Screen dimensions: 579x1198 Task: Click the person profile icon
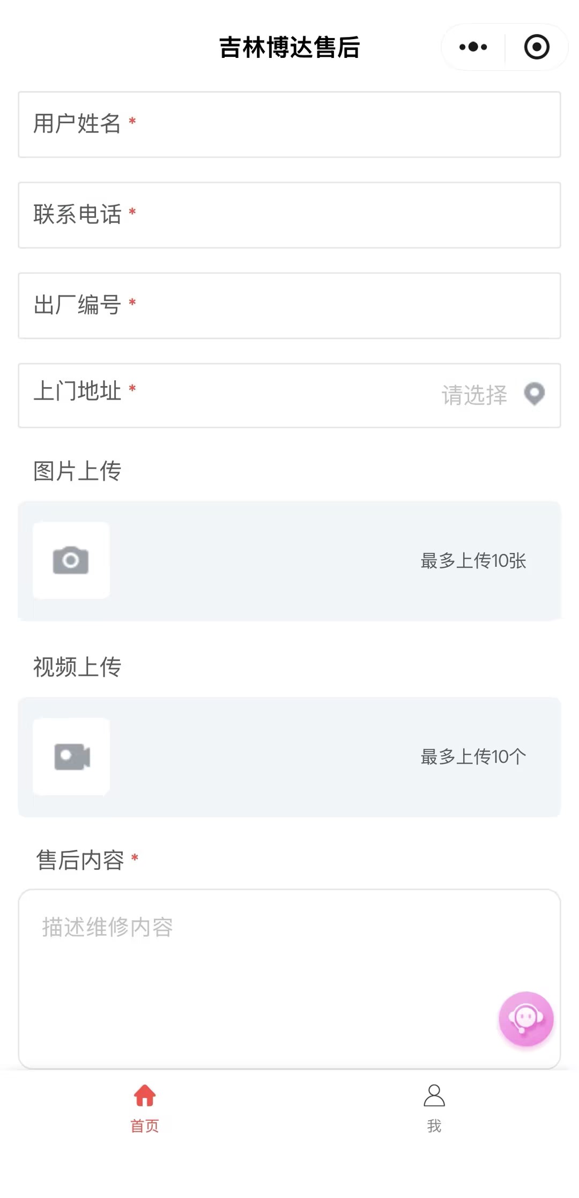point(434,1096)
